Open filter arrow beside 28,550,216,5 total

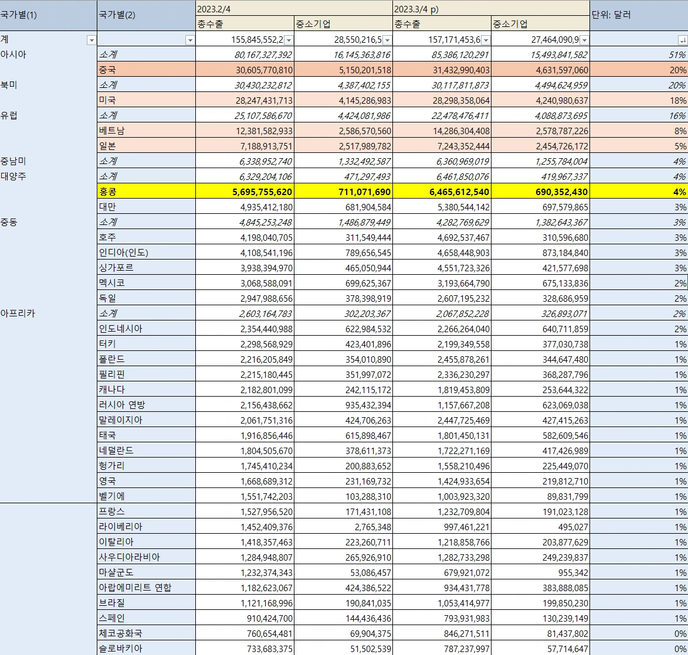387,40
